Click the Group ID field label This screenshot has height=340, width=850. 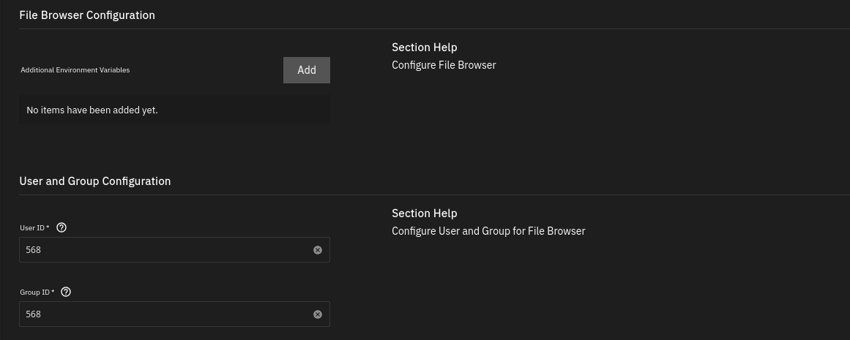pyautogui.click(x=37, y=292)
